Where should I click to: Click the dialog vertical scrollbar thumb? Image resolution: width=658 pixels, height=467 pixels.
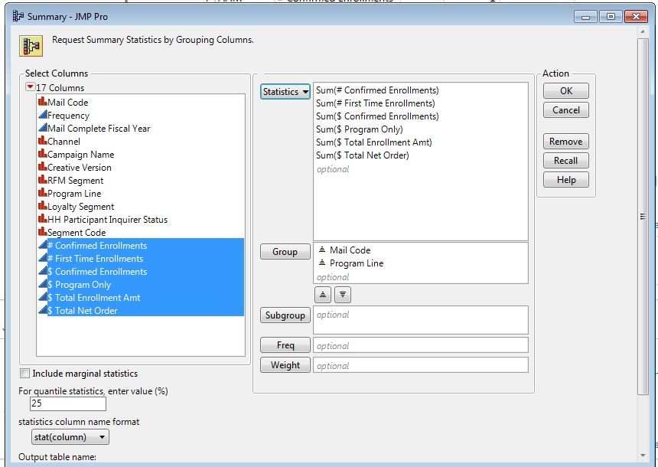pos(643,217)
